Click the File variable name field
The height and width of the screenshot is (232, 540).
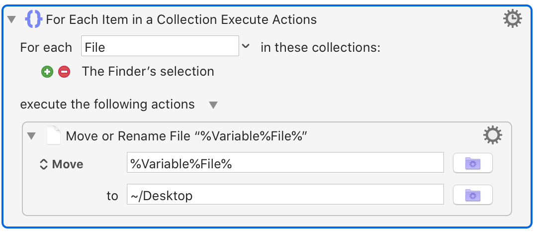[x=160, y=46]
